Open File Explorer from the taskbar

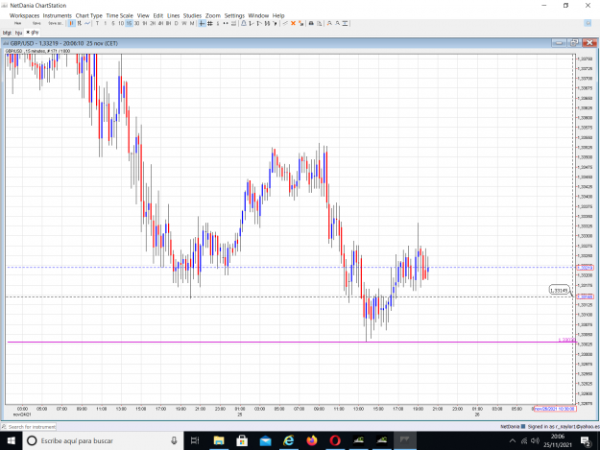(219, 440)
